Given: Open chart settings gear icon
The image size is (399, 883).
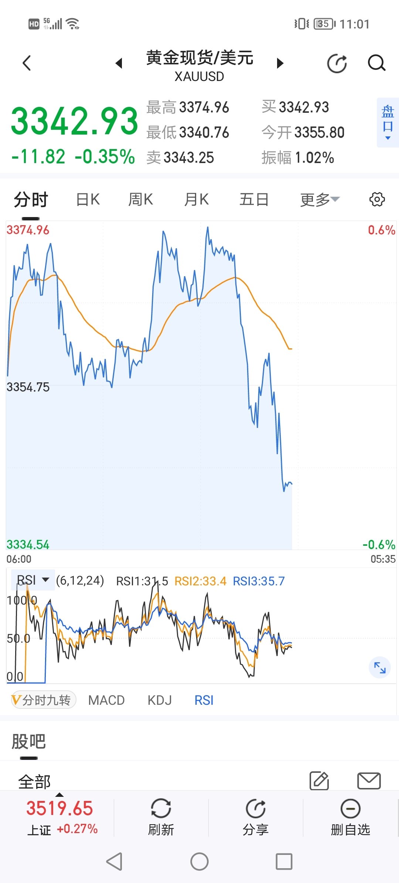Looking at the screenshot, I should pyautogui.click(x=377, y=199).
